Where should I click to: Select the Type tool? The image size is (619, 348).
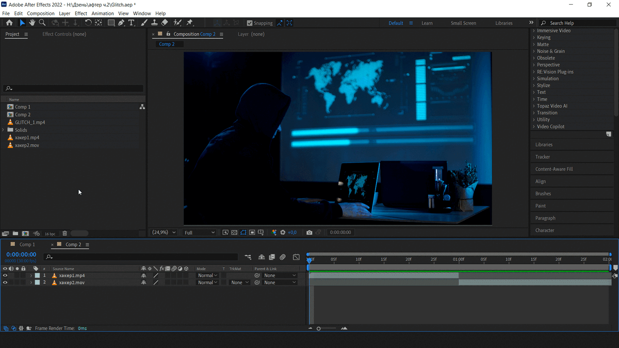click(132, 23)
